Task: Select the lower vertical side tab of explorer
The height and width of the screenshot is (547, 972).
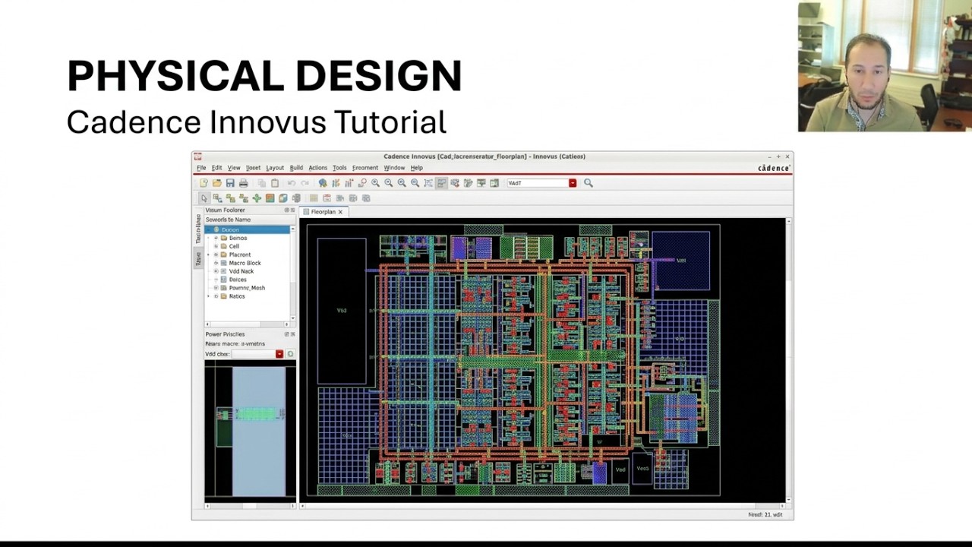Action: tap(199, 259)
